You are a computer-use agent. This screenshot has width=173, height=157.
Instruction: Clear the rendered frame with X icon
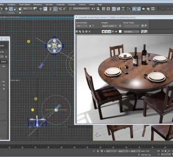pyautogui.click(x=90, y=31)
